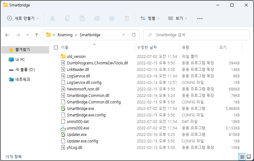Open the 보기 view dropdown
The image size is (254, 161).
(177, 18)
